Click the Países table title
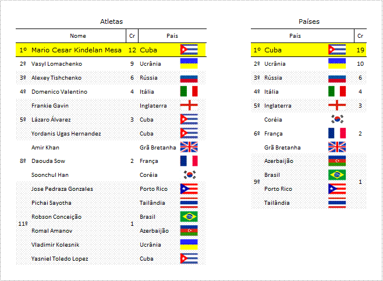383x281 pixels. tap(309, 22)
